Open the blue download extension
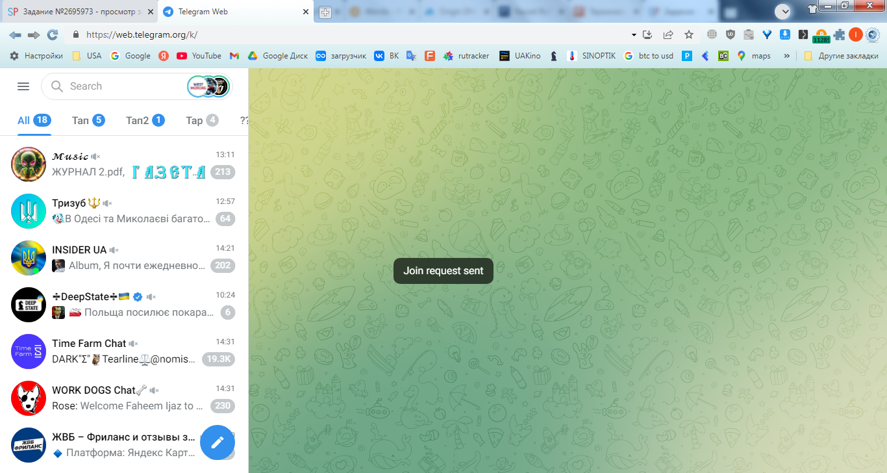Viewport: 887px width, 473px height. 784,34
